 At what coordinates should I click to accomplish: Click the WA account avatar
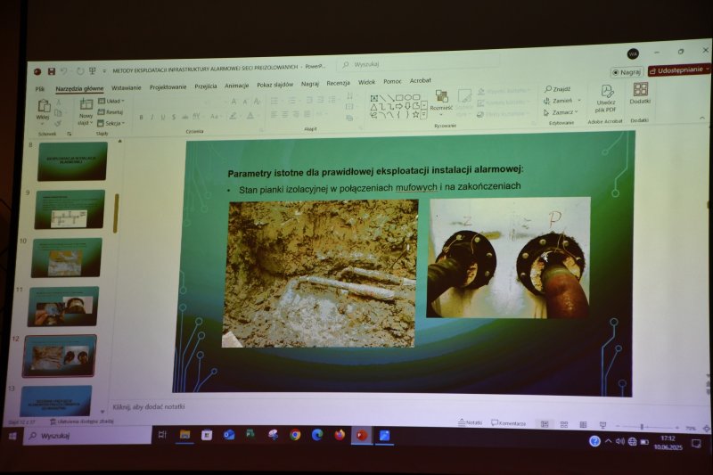pos(633,54)
